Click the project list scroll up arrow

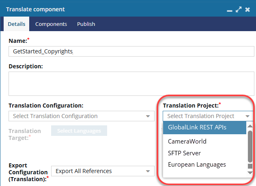(250, 126)
